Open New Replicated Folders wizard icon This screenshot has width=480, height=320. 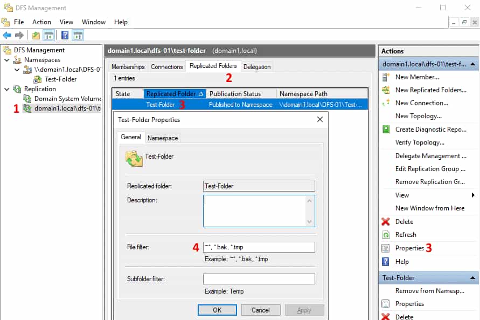(x=386, y=90)
